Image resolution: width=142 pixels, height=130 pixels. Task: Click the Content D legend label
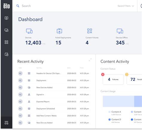pyautogui.click(x=116, y=119)
